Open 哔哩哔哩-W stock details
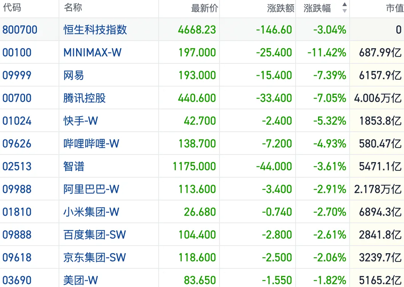 tap(91, 143)
